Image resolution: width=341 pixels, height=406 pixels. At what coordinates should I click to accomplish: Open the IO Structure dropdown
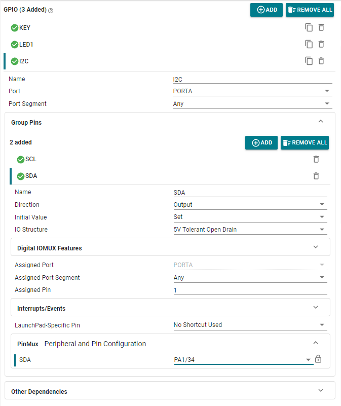(x=250, y=230)
